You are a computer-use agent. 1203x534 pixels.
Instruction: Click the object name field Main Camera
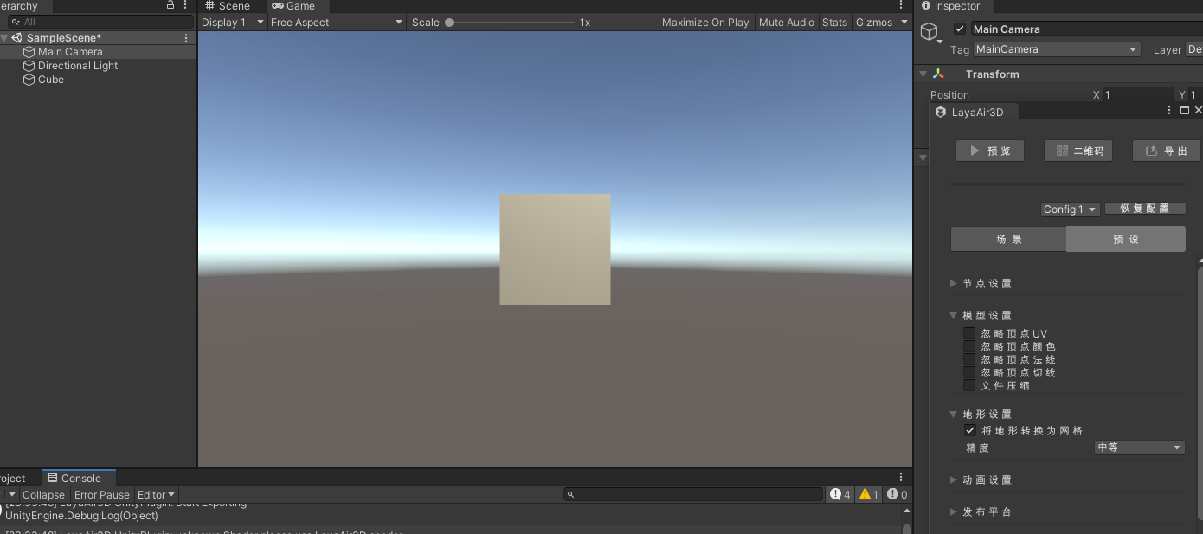pos(1086,29)
